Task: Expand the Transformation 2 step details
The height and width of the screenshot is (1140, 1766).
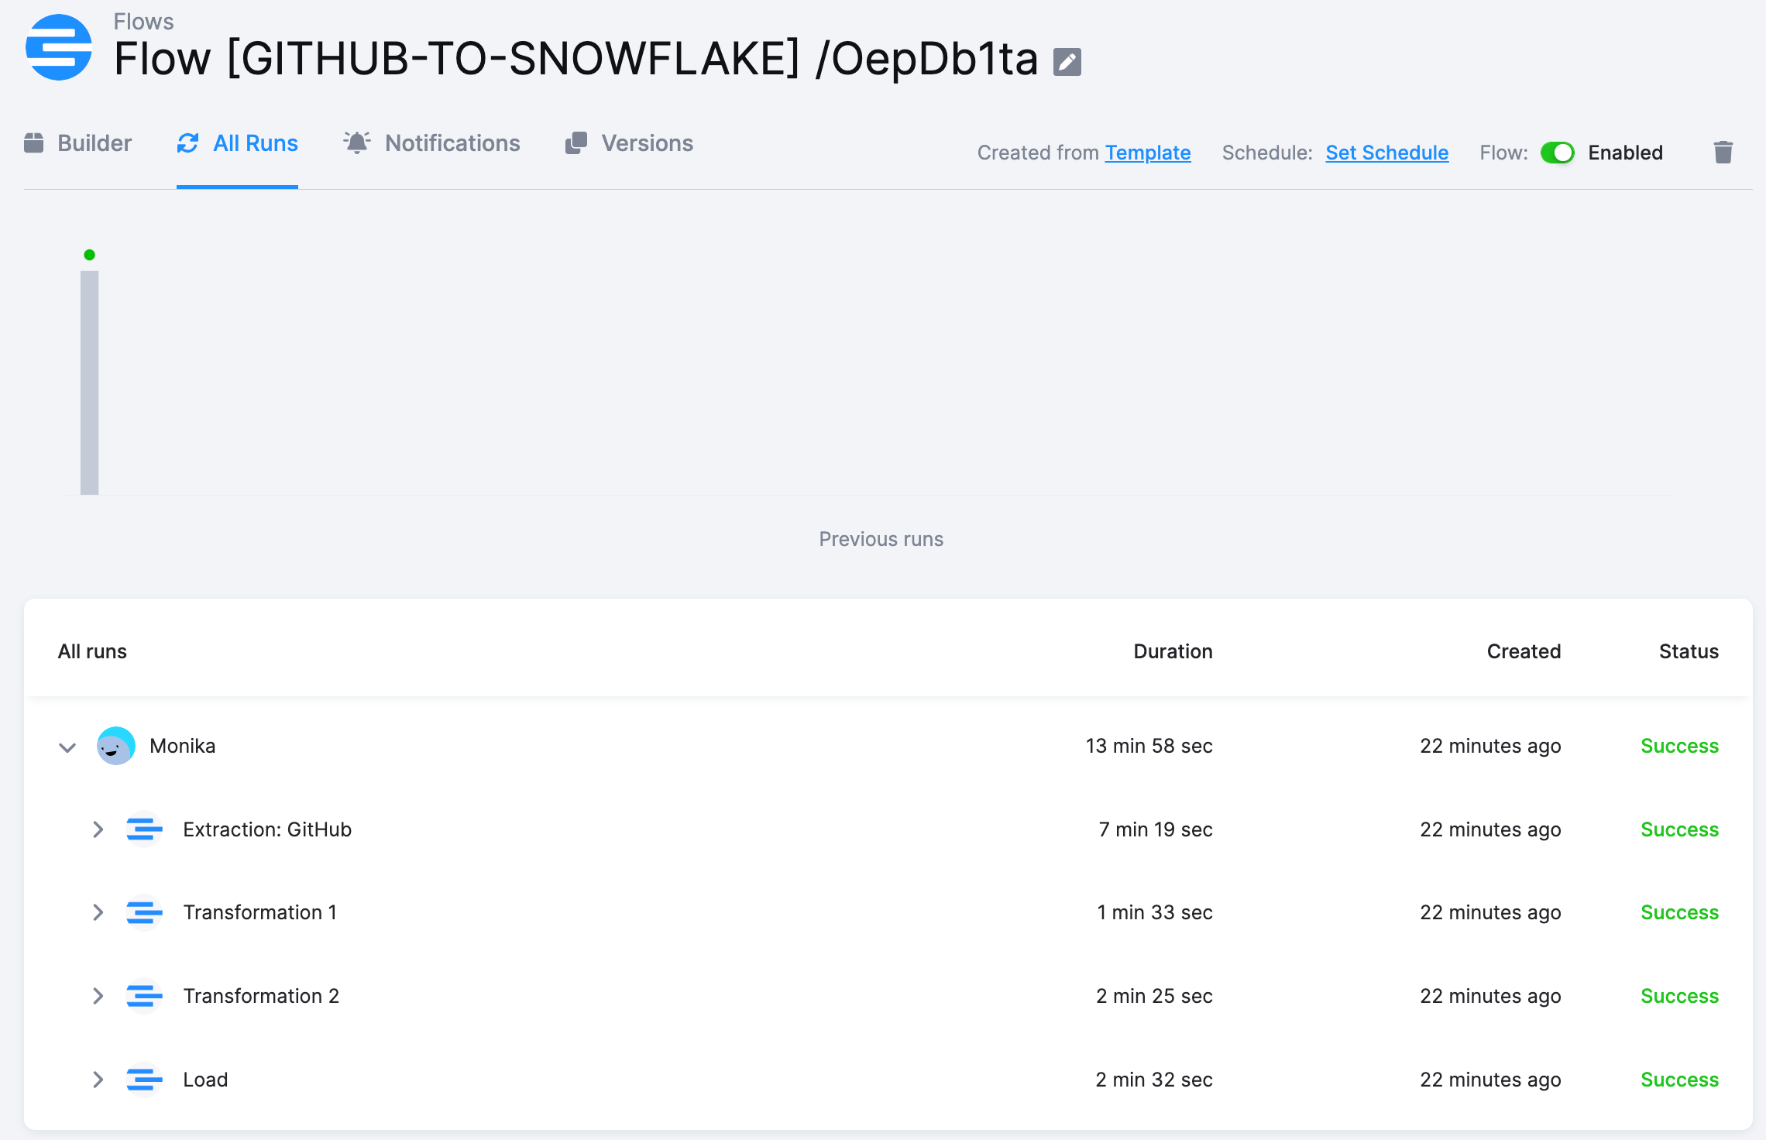Action: (98, 997)
